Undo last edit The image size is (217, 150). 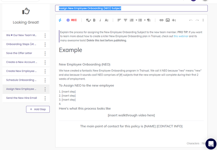coord(191,20)
